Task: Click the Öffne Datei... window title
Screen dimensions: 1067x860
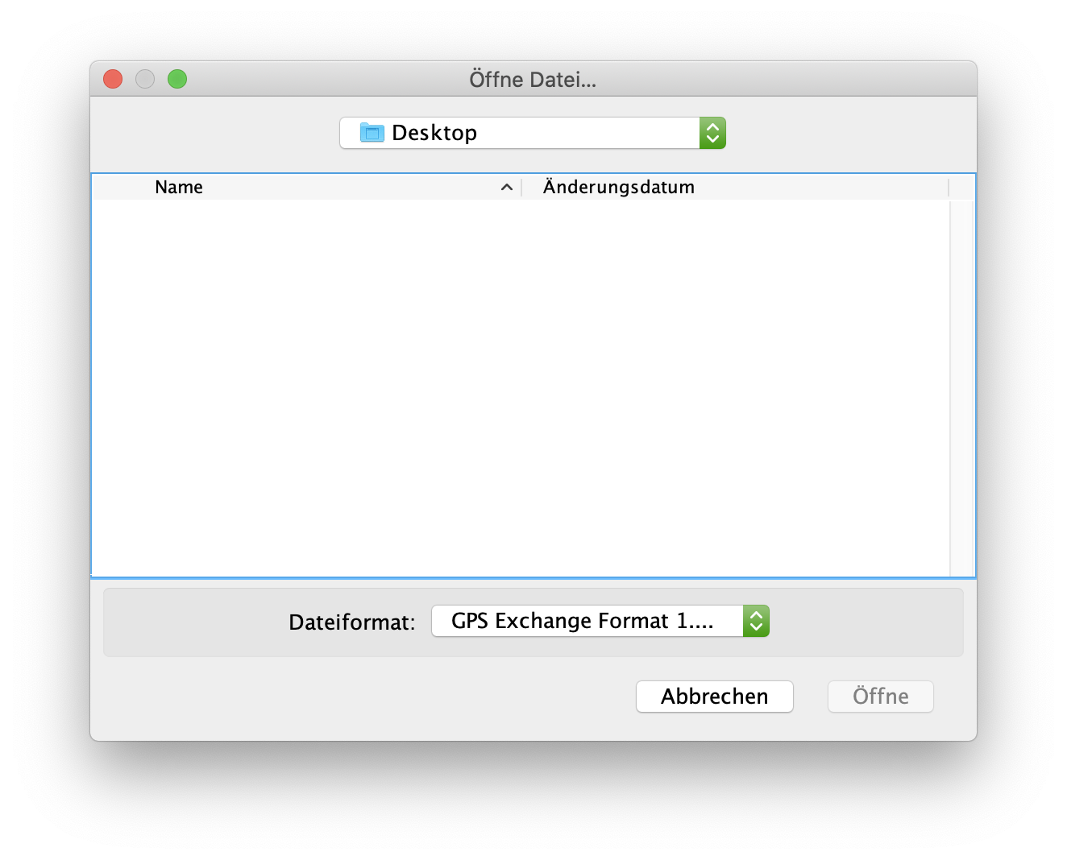Action: [x=533, y=80]
